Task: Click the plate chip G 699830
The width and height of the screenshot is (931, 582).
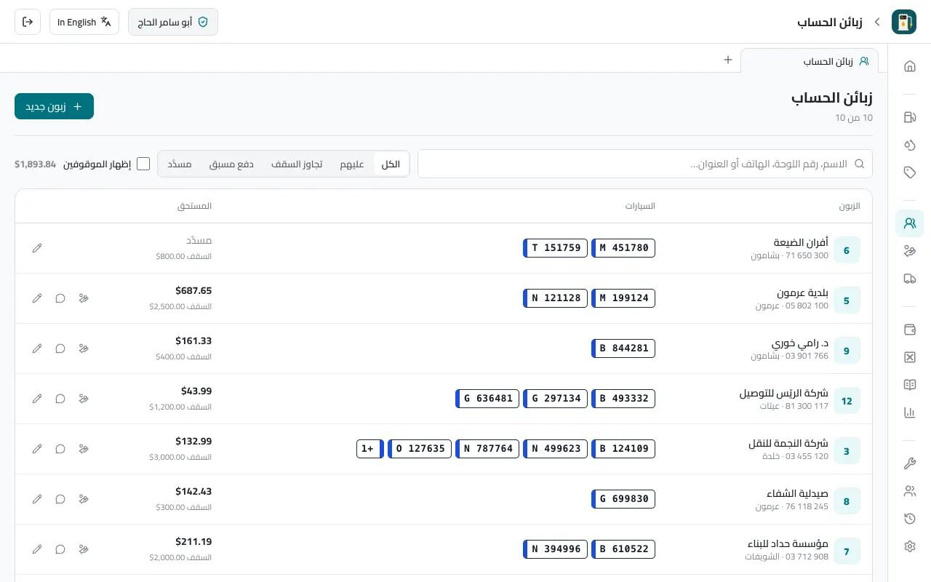Action: pos(623,499)
